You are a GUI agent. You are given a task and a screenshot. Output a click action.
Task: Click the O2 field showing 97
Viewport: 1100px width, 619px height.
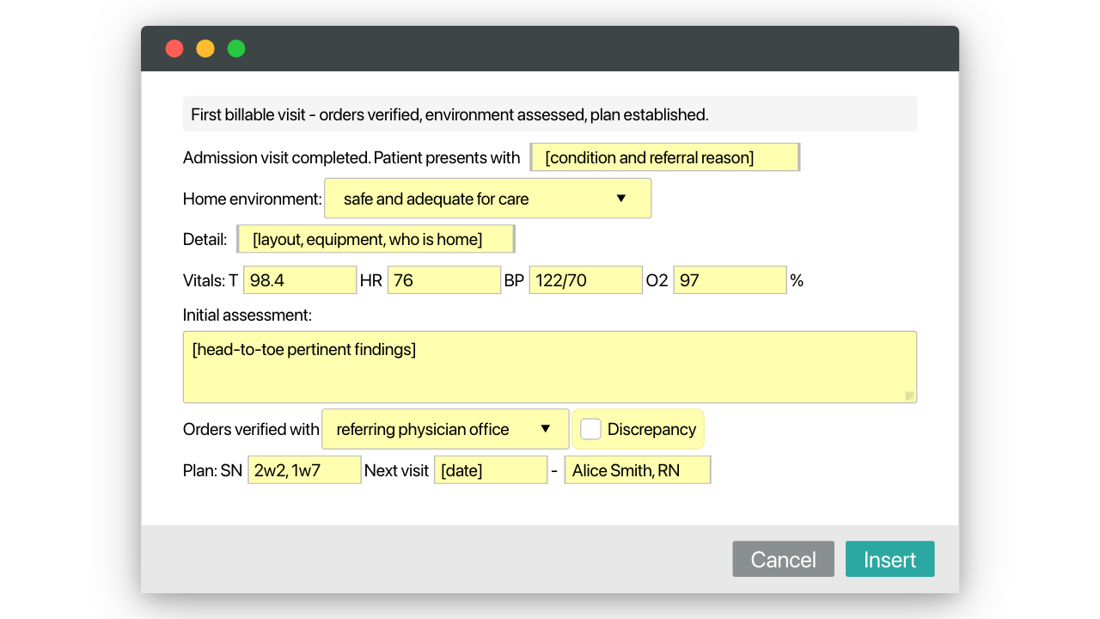point(730,280)
